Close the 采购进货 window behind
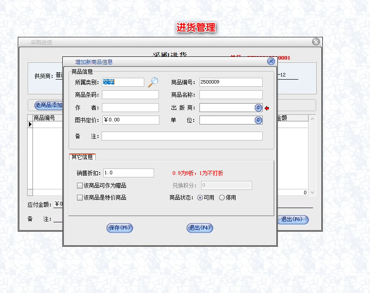The height and width of the screenshot is (293, 370). click(316, 42)
